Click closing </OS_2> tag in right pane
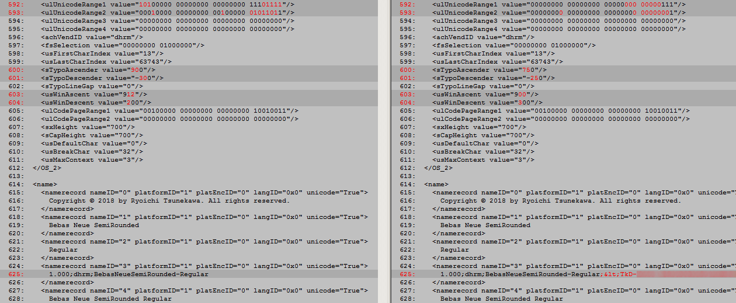 pos(439,168)
